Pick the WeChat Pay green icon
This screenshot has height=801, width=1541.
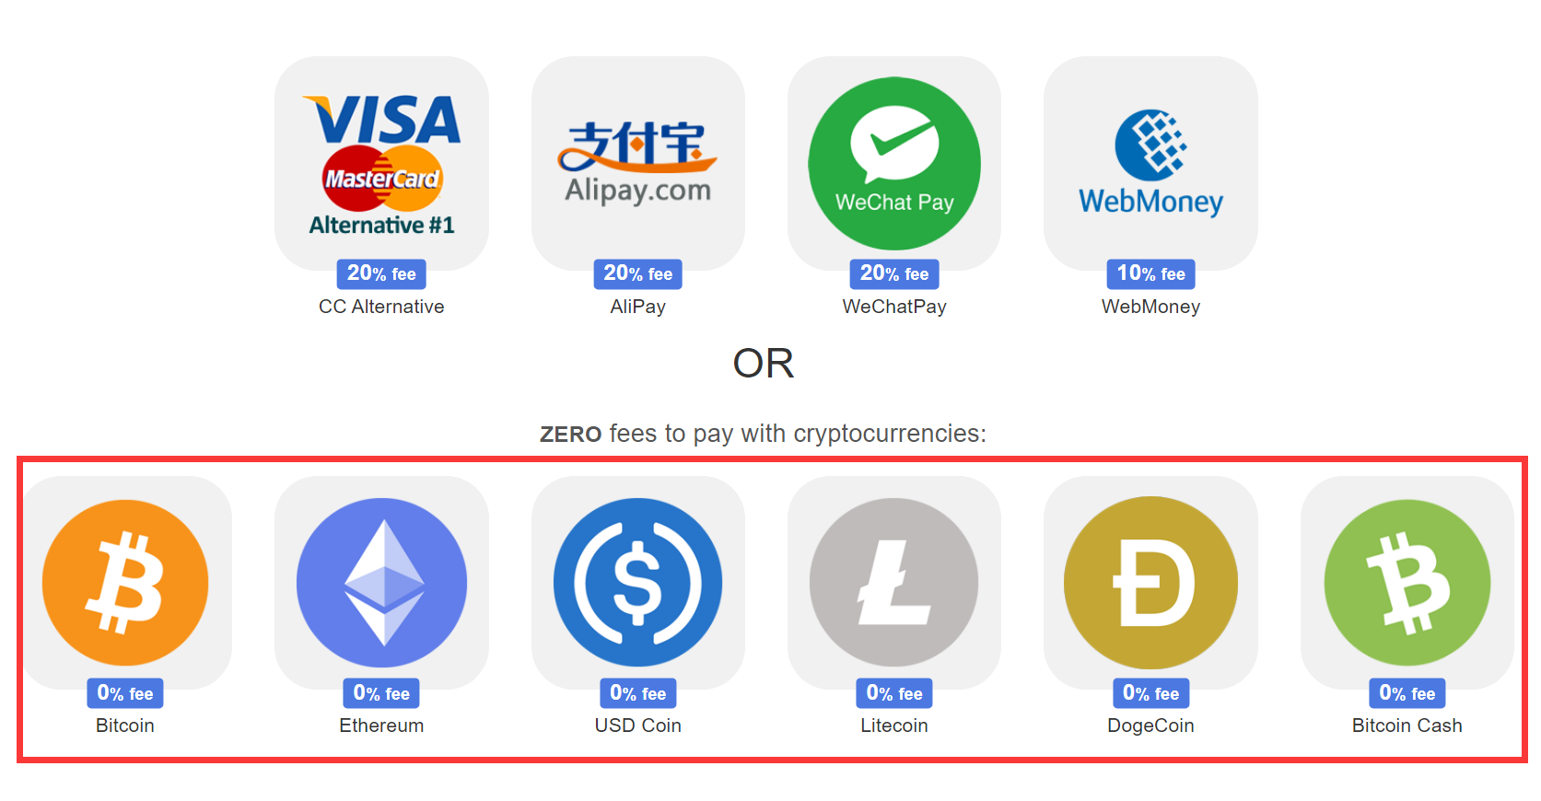click(894, 164)
